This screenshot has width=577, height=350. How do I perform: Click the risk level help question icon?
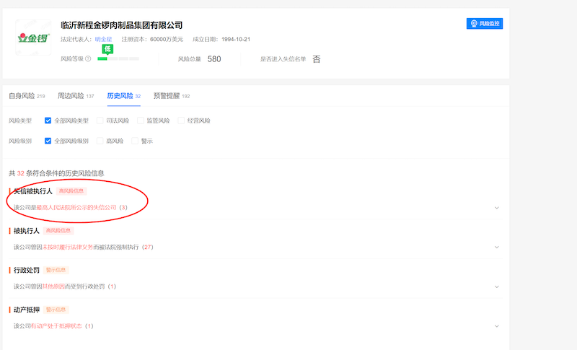(x=88, y=59)
